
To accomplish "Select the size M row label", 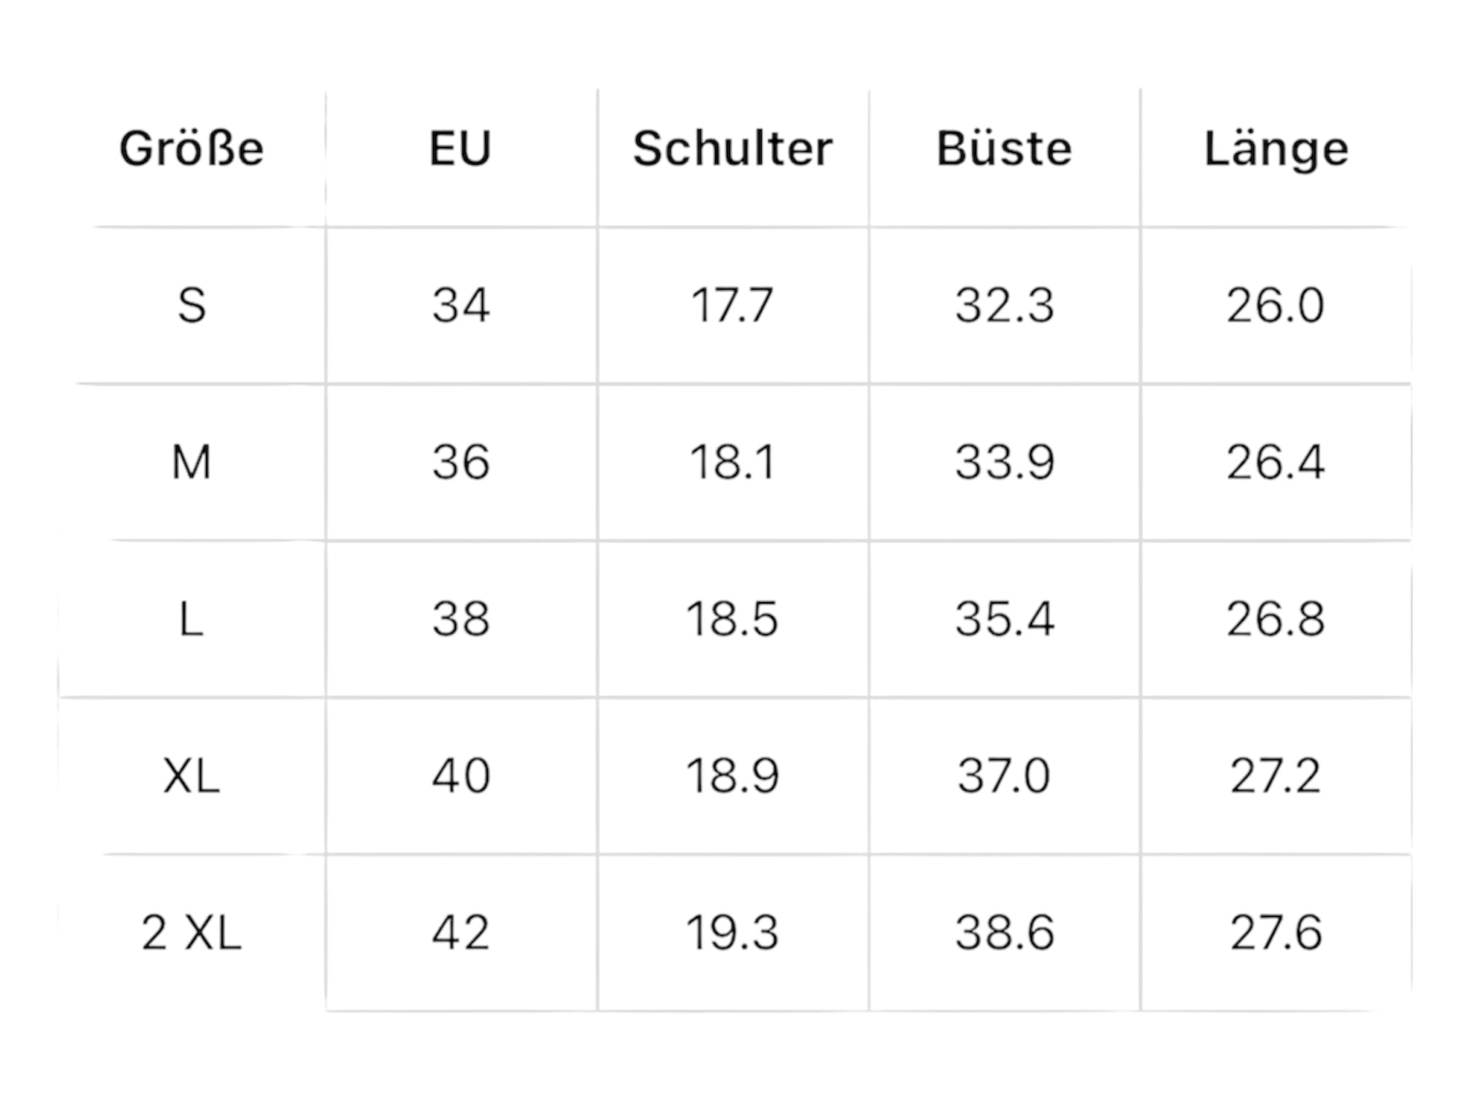I will tap(192, 462).
